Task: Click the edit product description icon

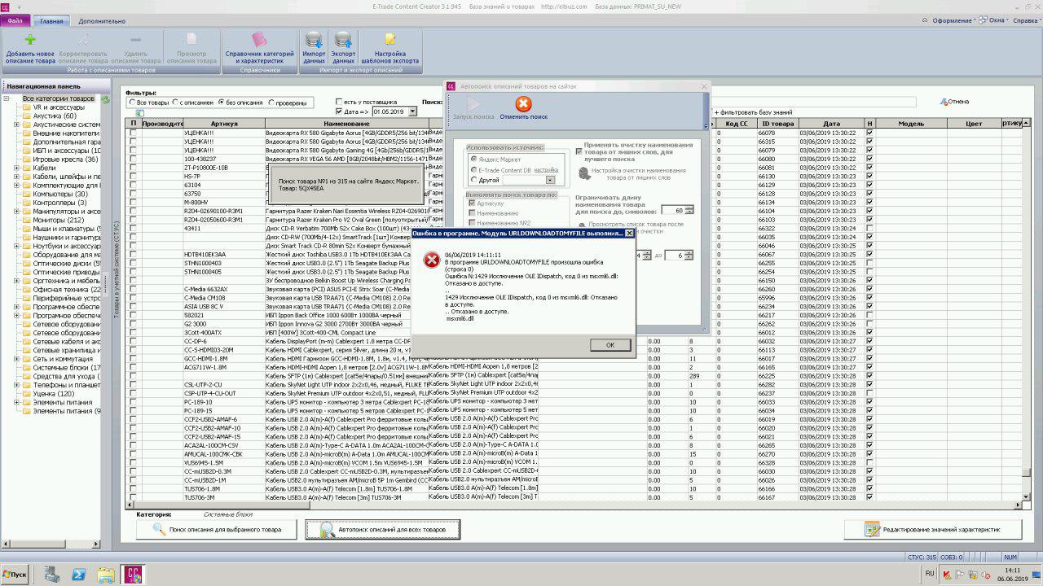Action: pyautogui.click(x=83, y=40)
